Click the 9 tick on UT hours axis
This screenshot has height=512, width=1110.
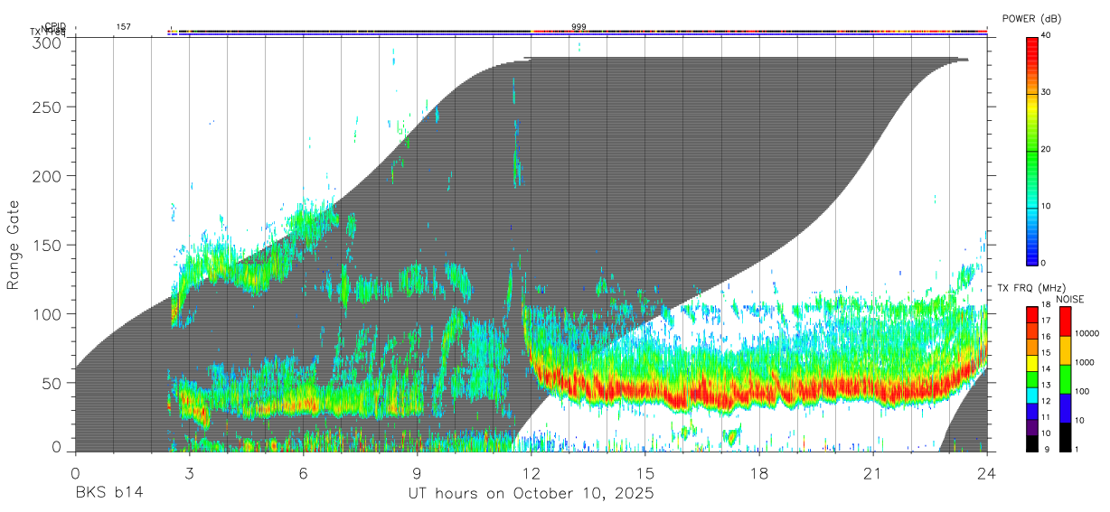coord(417,473)
